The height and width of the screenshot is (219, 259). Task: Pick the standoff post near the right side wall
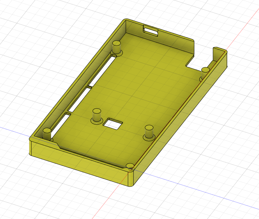pos(149,133)
